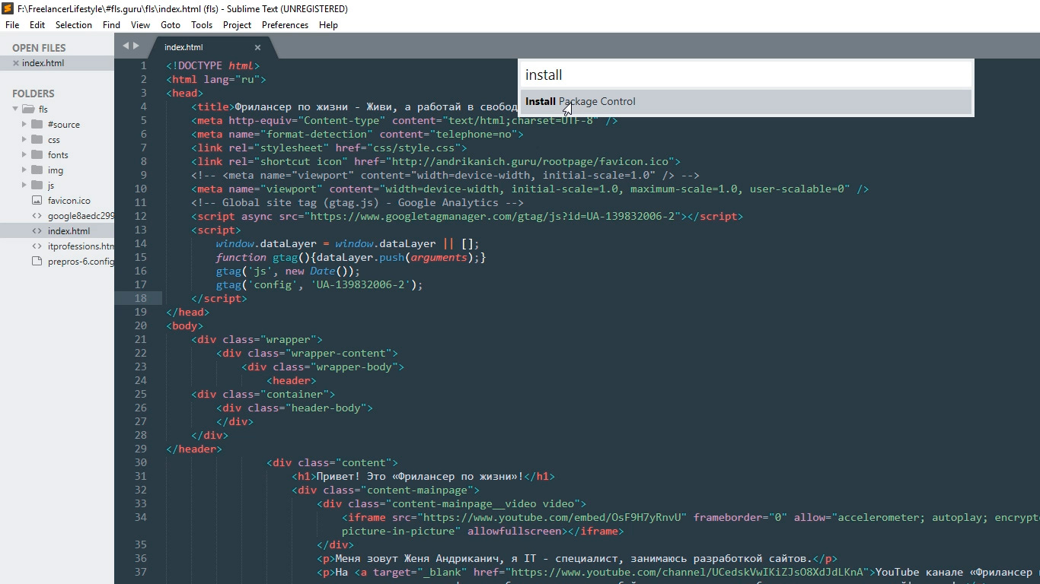Go to the next tab with the right arrow

[x=136, y=46]
